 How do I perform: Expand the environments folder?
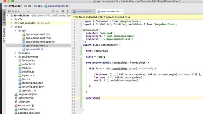coord(16,57)
